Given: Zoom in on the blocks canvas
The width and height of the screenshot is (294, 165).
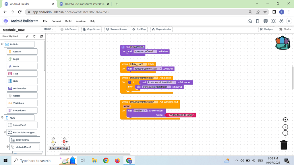Looking at the screenshot, I should pyautogui.click(x=285, y=127).
